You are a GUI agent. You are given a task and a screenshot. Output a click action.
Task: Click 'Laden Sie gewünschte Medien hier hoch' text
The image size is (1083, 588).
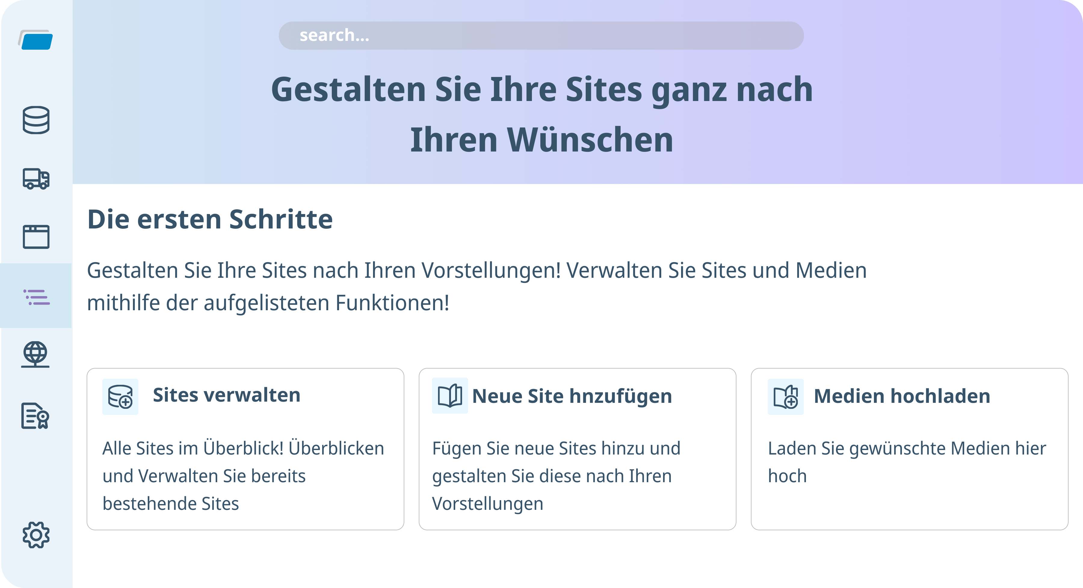(x=907, y=462)
